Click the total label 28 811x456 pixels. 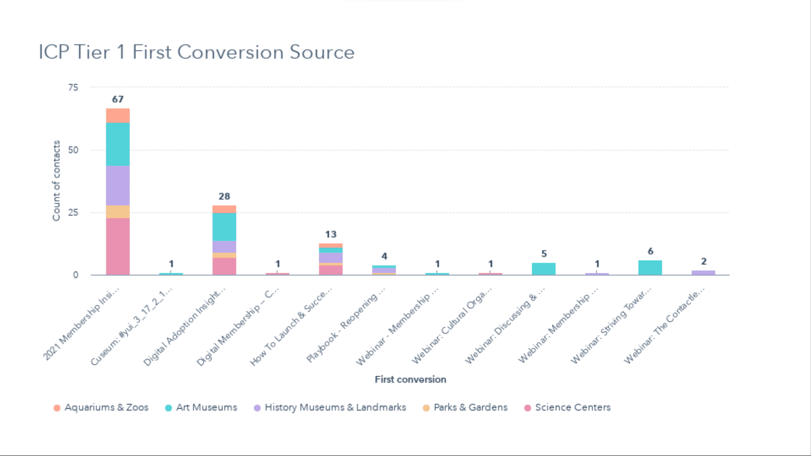pos(224,196)
